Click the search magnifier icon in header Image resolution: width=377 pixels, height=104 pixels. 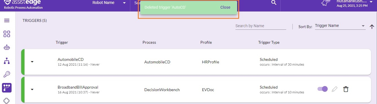[274, 3]
